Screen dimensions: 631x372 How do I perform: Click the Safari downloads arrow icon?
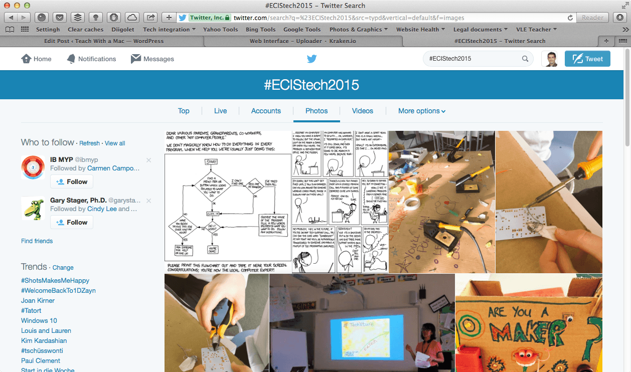[x=619, y=18]
